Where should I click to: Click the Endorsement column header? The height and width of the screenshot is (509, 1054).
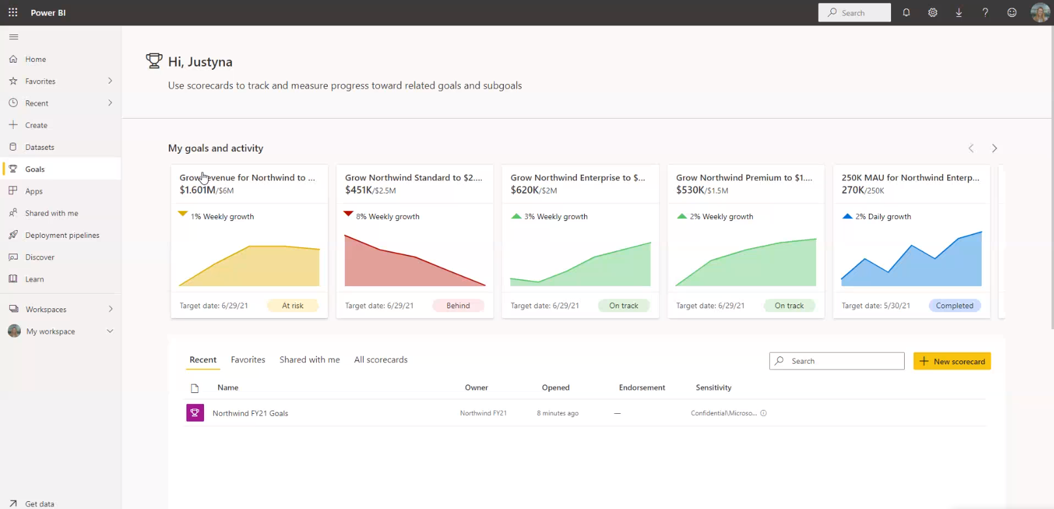coord(642,388)
